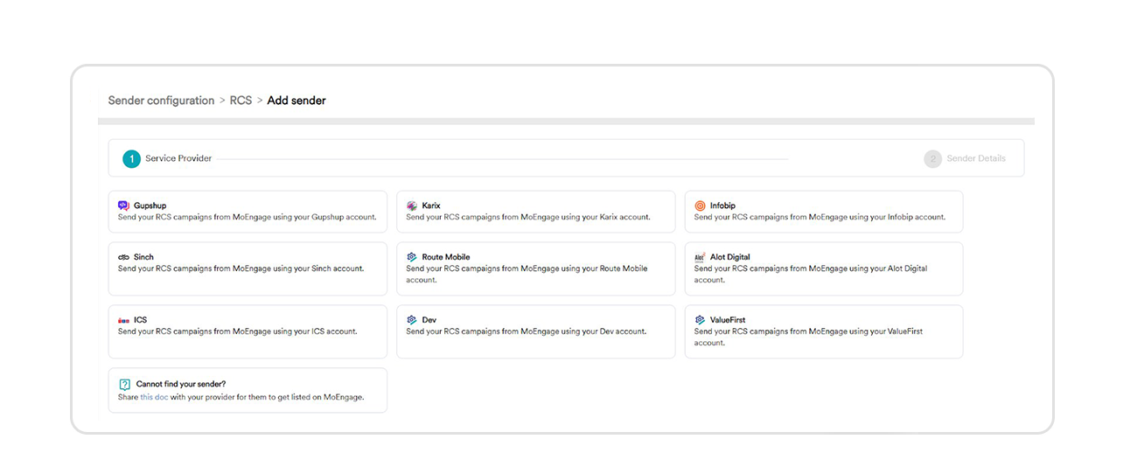Click the ICS provider logo icon
The width and height of the screenshot is (1137, 460).
(x=123, y=320)
